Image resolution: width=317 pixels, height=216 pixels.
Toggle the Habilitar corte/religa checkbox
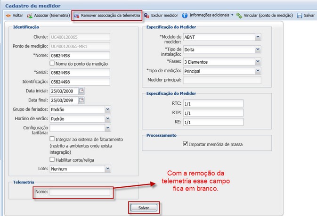52,159
